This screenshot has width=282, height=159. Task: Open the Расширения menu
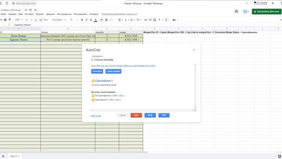tap(80, 14)
